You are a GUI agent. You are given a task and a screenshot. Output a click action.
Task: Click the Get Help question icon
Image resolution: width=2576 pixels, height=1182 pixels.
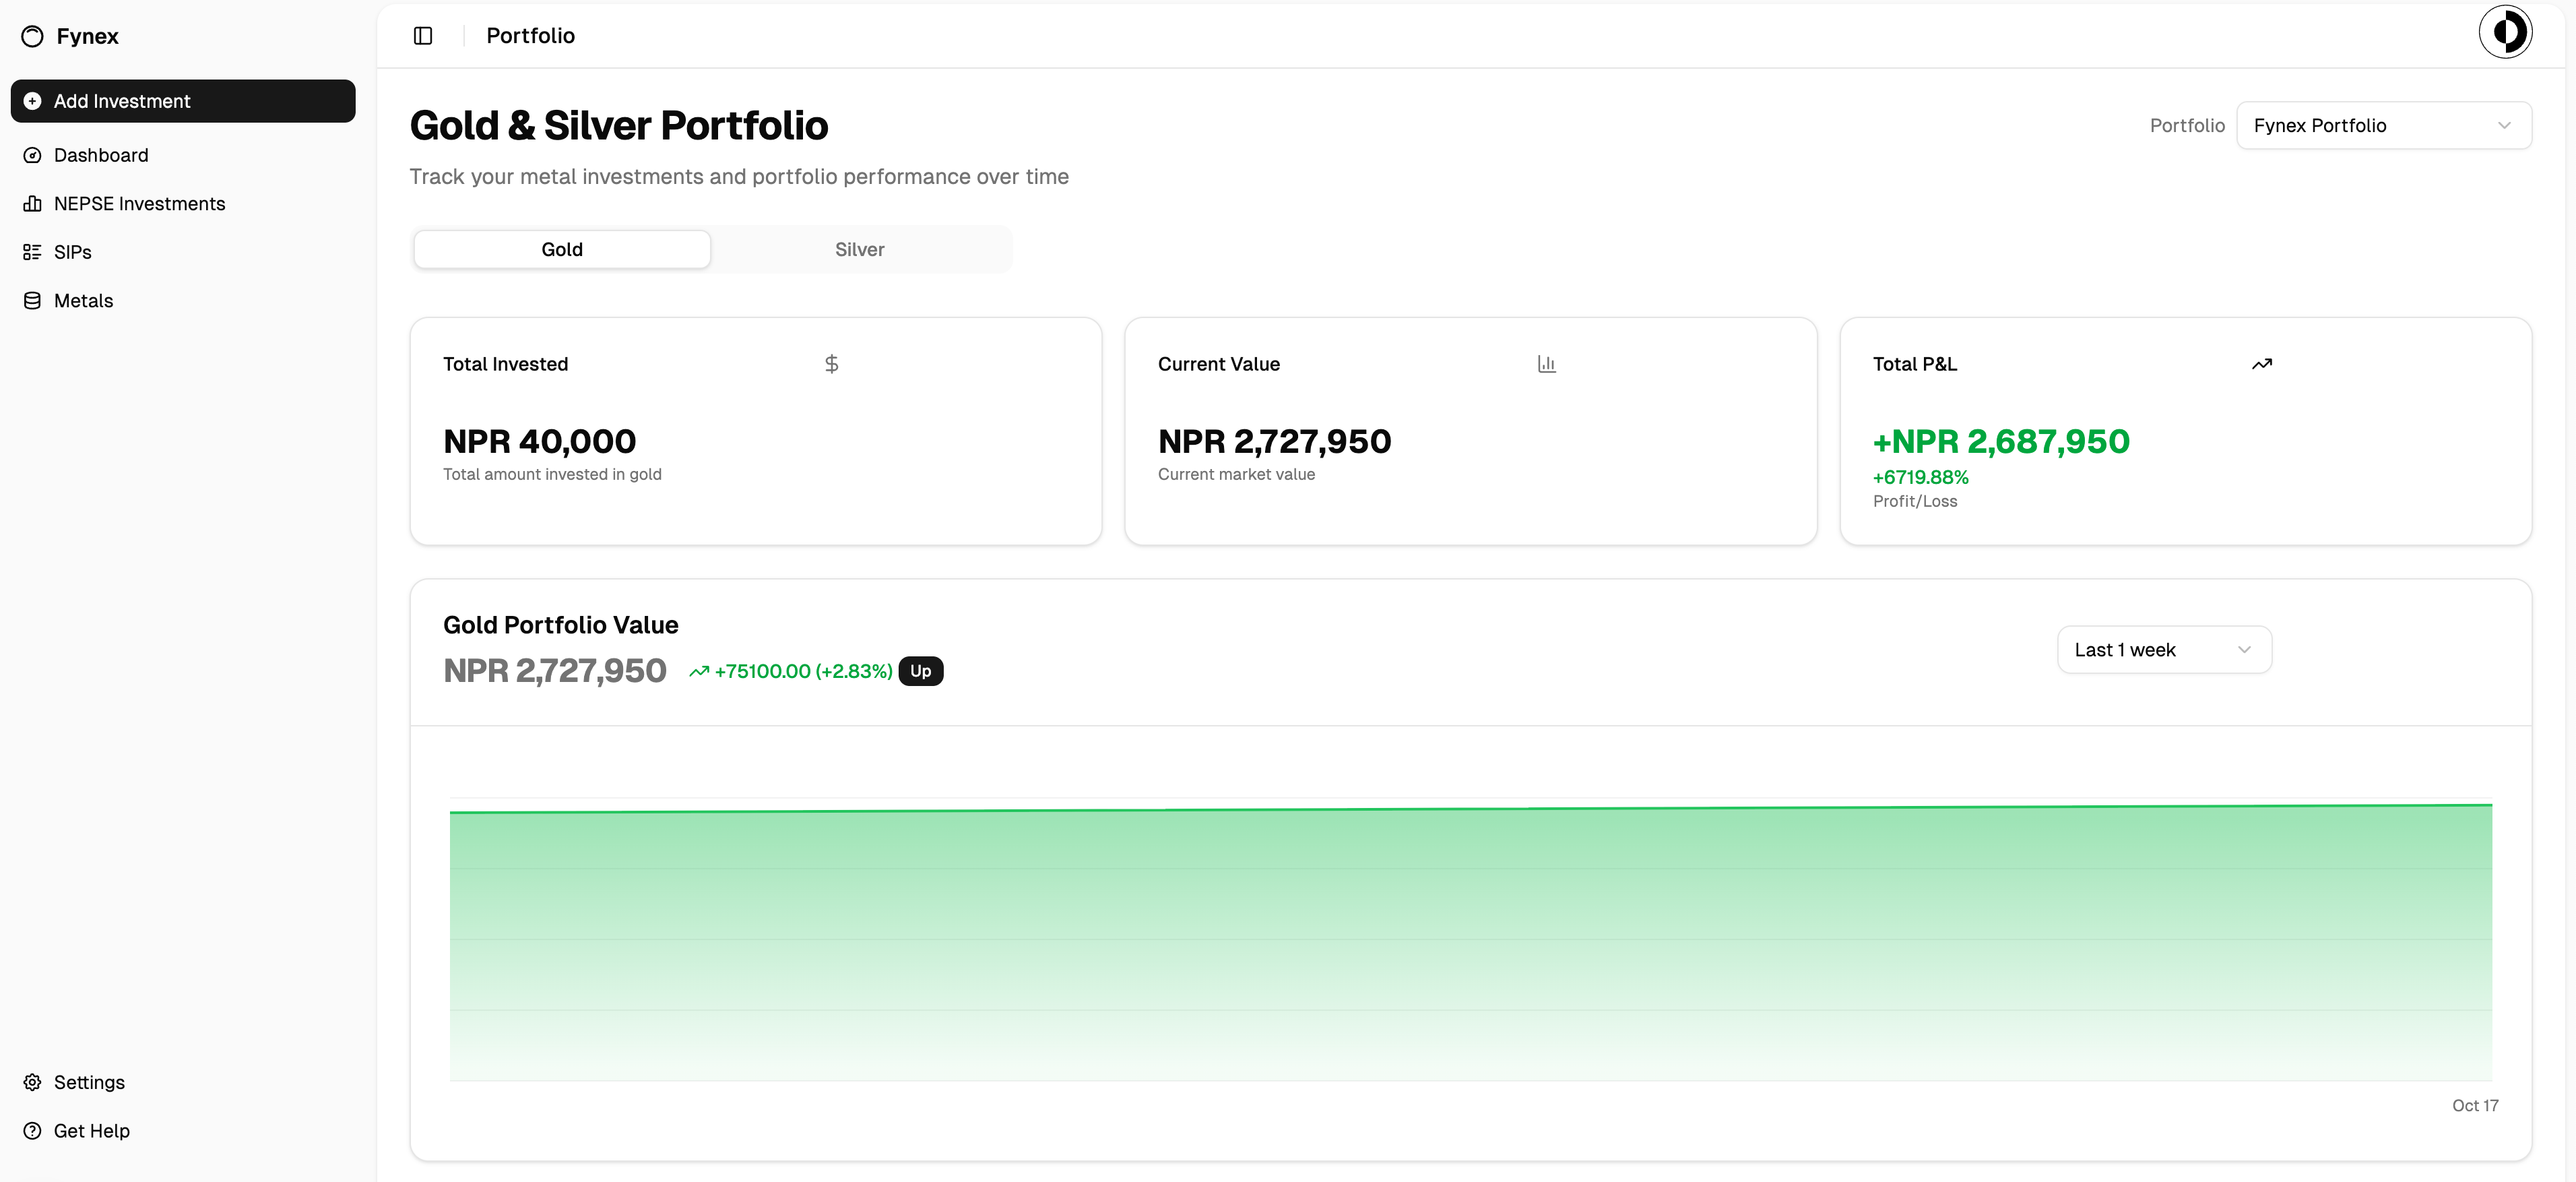click(x=32, y=1131)
